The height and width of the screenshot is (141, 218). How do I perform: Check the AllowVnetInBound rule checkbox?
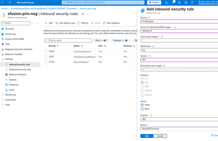46,51
